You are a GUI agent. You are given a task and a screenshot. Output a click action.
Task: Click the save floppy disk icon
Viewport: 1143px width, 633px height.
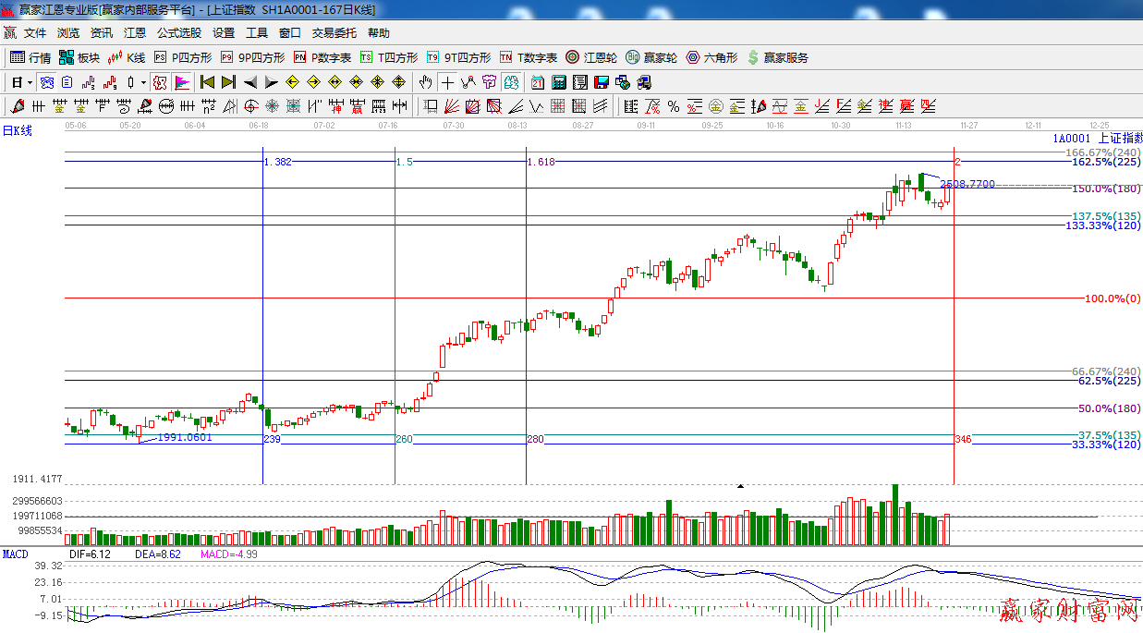(602, 82)
